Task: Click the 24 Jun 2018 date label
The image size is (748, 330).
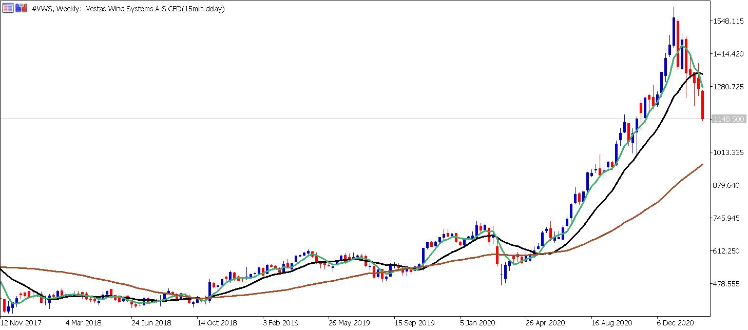Action: (151, 323)
